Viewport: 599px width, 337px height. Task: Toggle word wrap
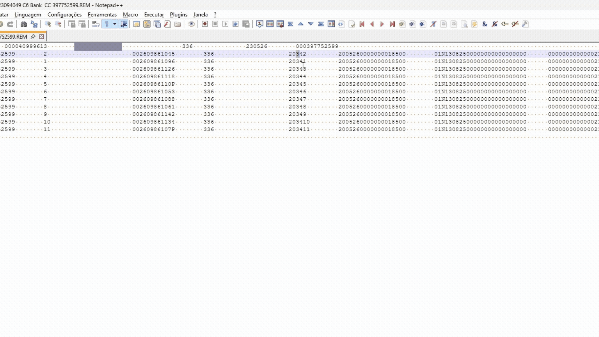pos(96,24)
